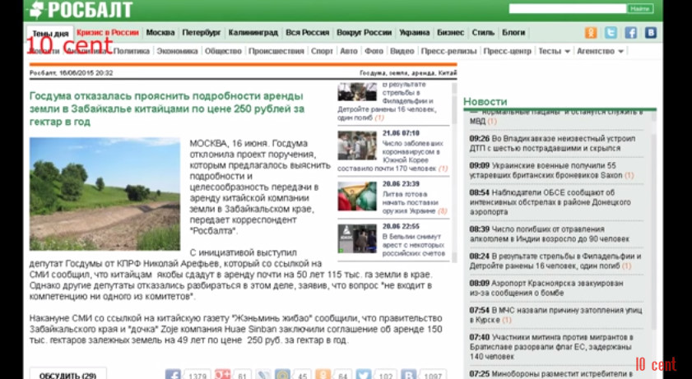Select Экономика in the submenu
Screen dimensions: 692x379
(177, 51)
